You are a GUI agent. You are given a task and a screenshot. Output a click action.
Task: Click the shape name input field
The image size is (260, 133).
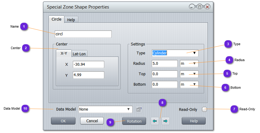83,34
